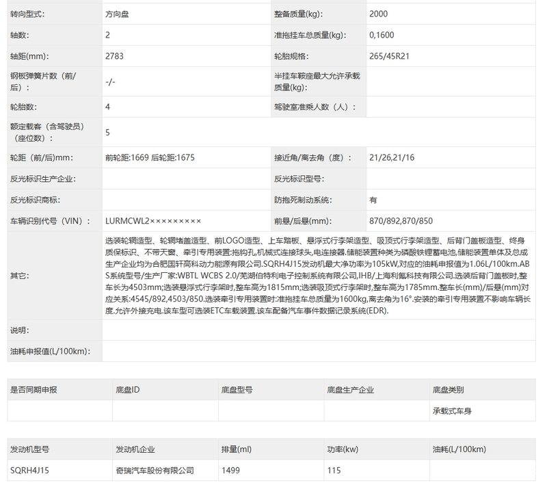Click the 油耗(L/100km) column header in engine table
Screen dimensions: 547x485
(x=459, y=449)
